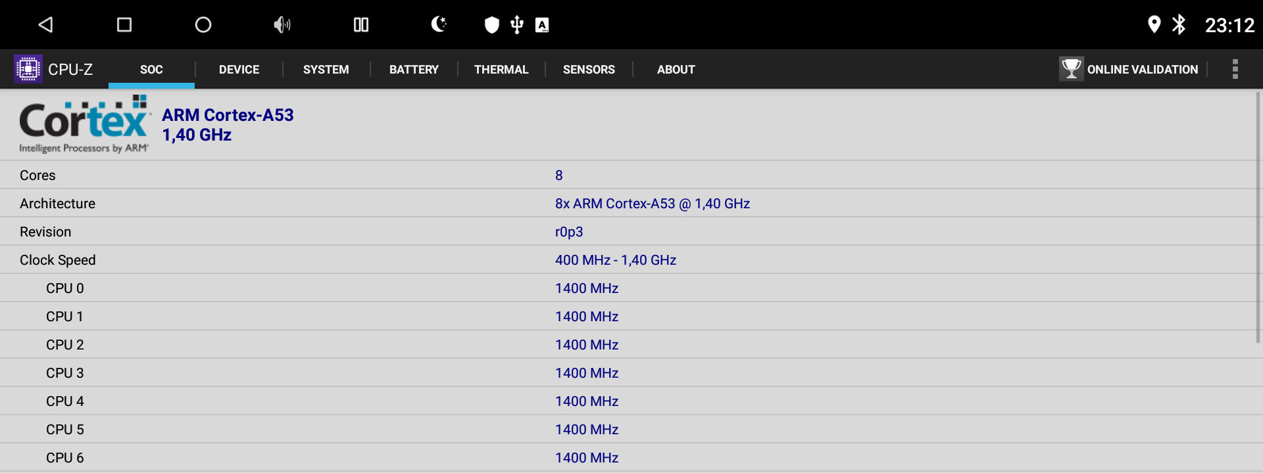Select the CPU 5 row label

point(65,430)
